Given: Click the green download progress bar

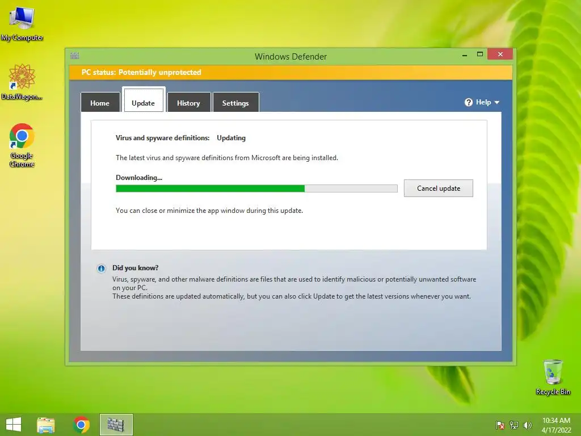Looking at the screenshot, I should click(x=256, y=188).
